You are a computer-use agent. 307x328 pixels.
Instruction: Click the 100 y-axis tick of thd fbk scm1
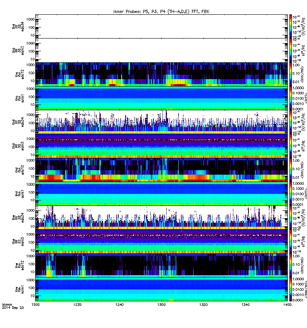point(32,192)
